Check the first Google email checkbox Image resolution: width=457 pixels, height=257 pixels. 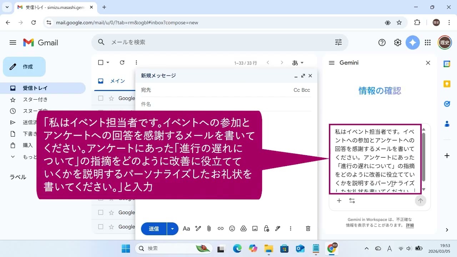pyautogui.click(x=101, y=98)
